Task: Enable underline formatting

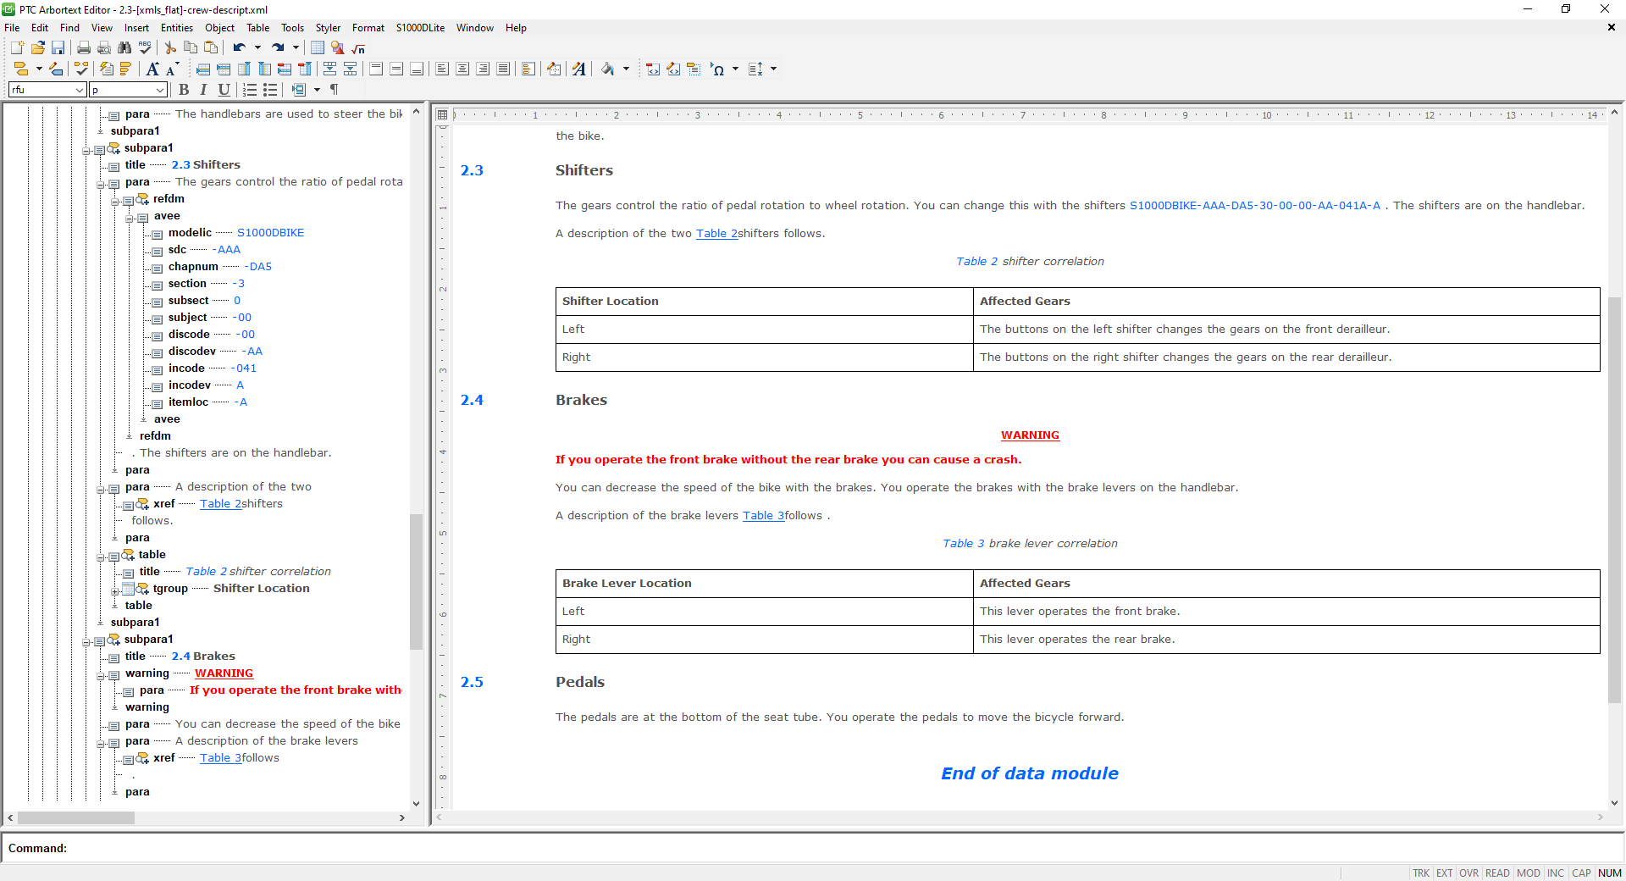Action: [224, 90]
